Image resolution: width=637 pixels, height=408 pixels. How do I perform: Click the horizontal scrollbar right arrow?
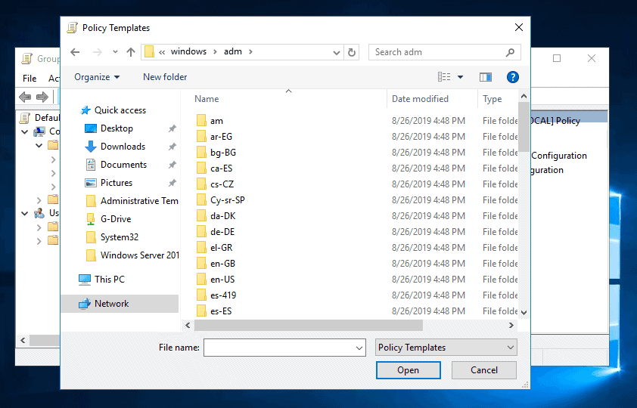511,325
